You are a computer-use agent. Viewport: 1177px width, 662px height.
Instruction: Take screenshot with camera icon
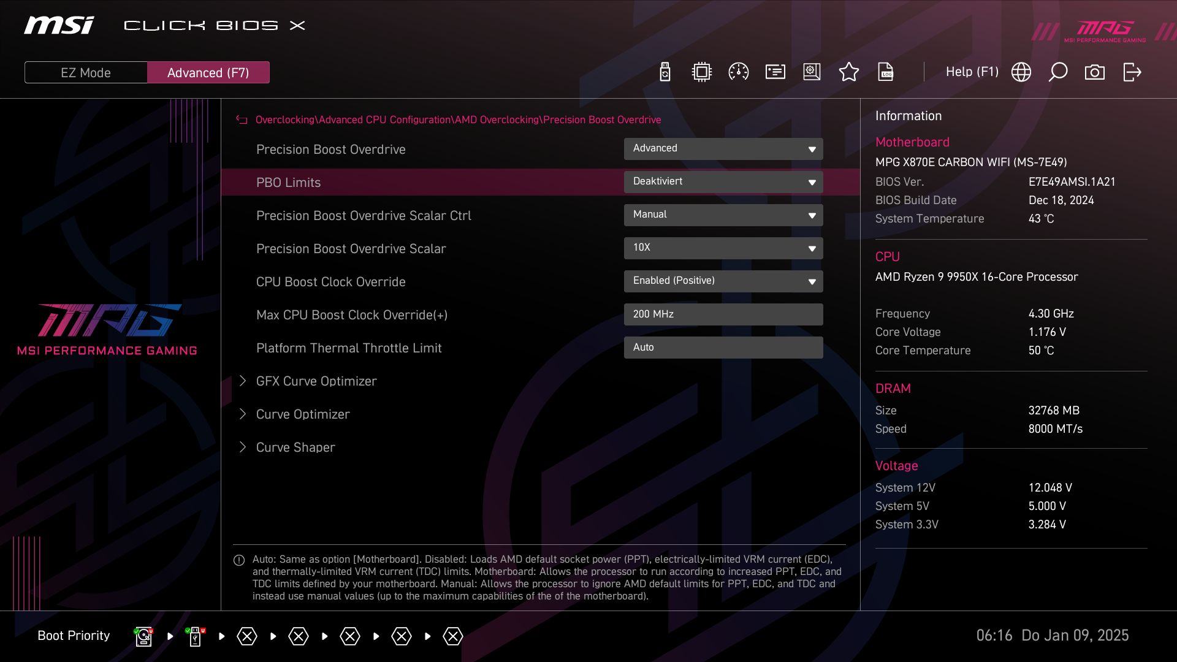[1094, 72]
